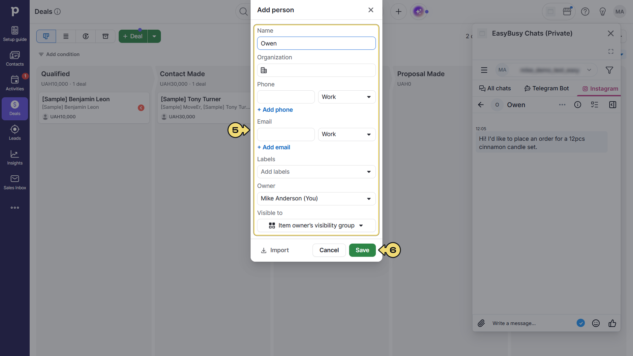Screen dimensions: 633x356
Task: Expand the Deal button dropdown arrow
Action: tap(154, 36)
